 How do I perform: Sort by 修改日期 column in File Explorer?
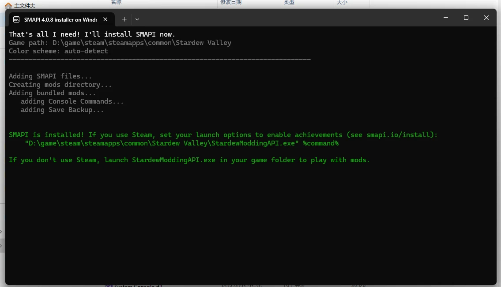pyautogui.click(x=231, y=3)
